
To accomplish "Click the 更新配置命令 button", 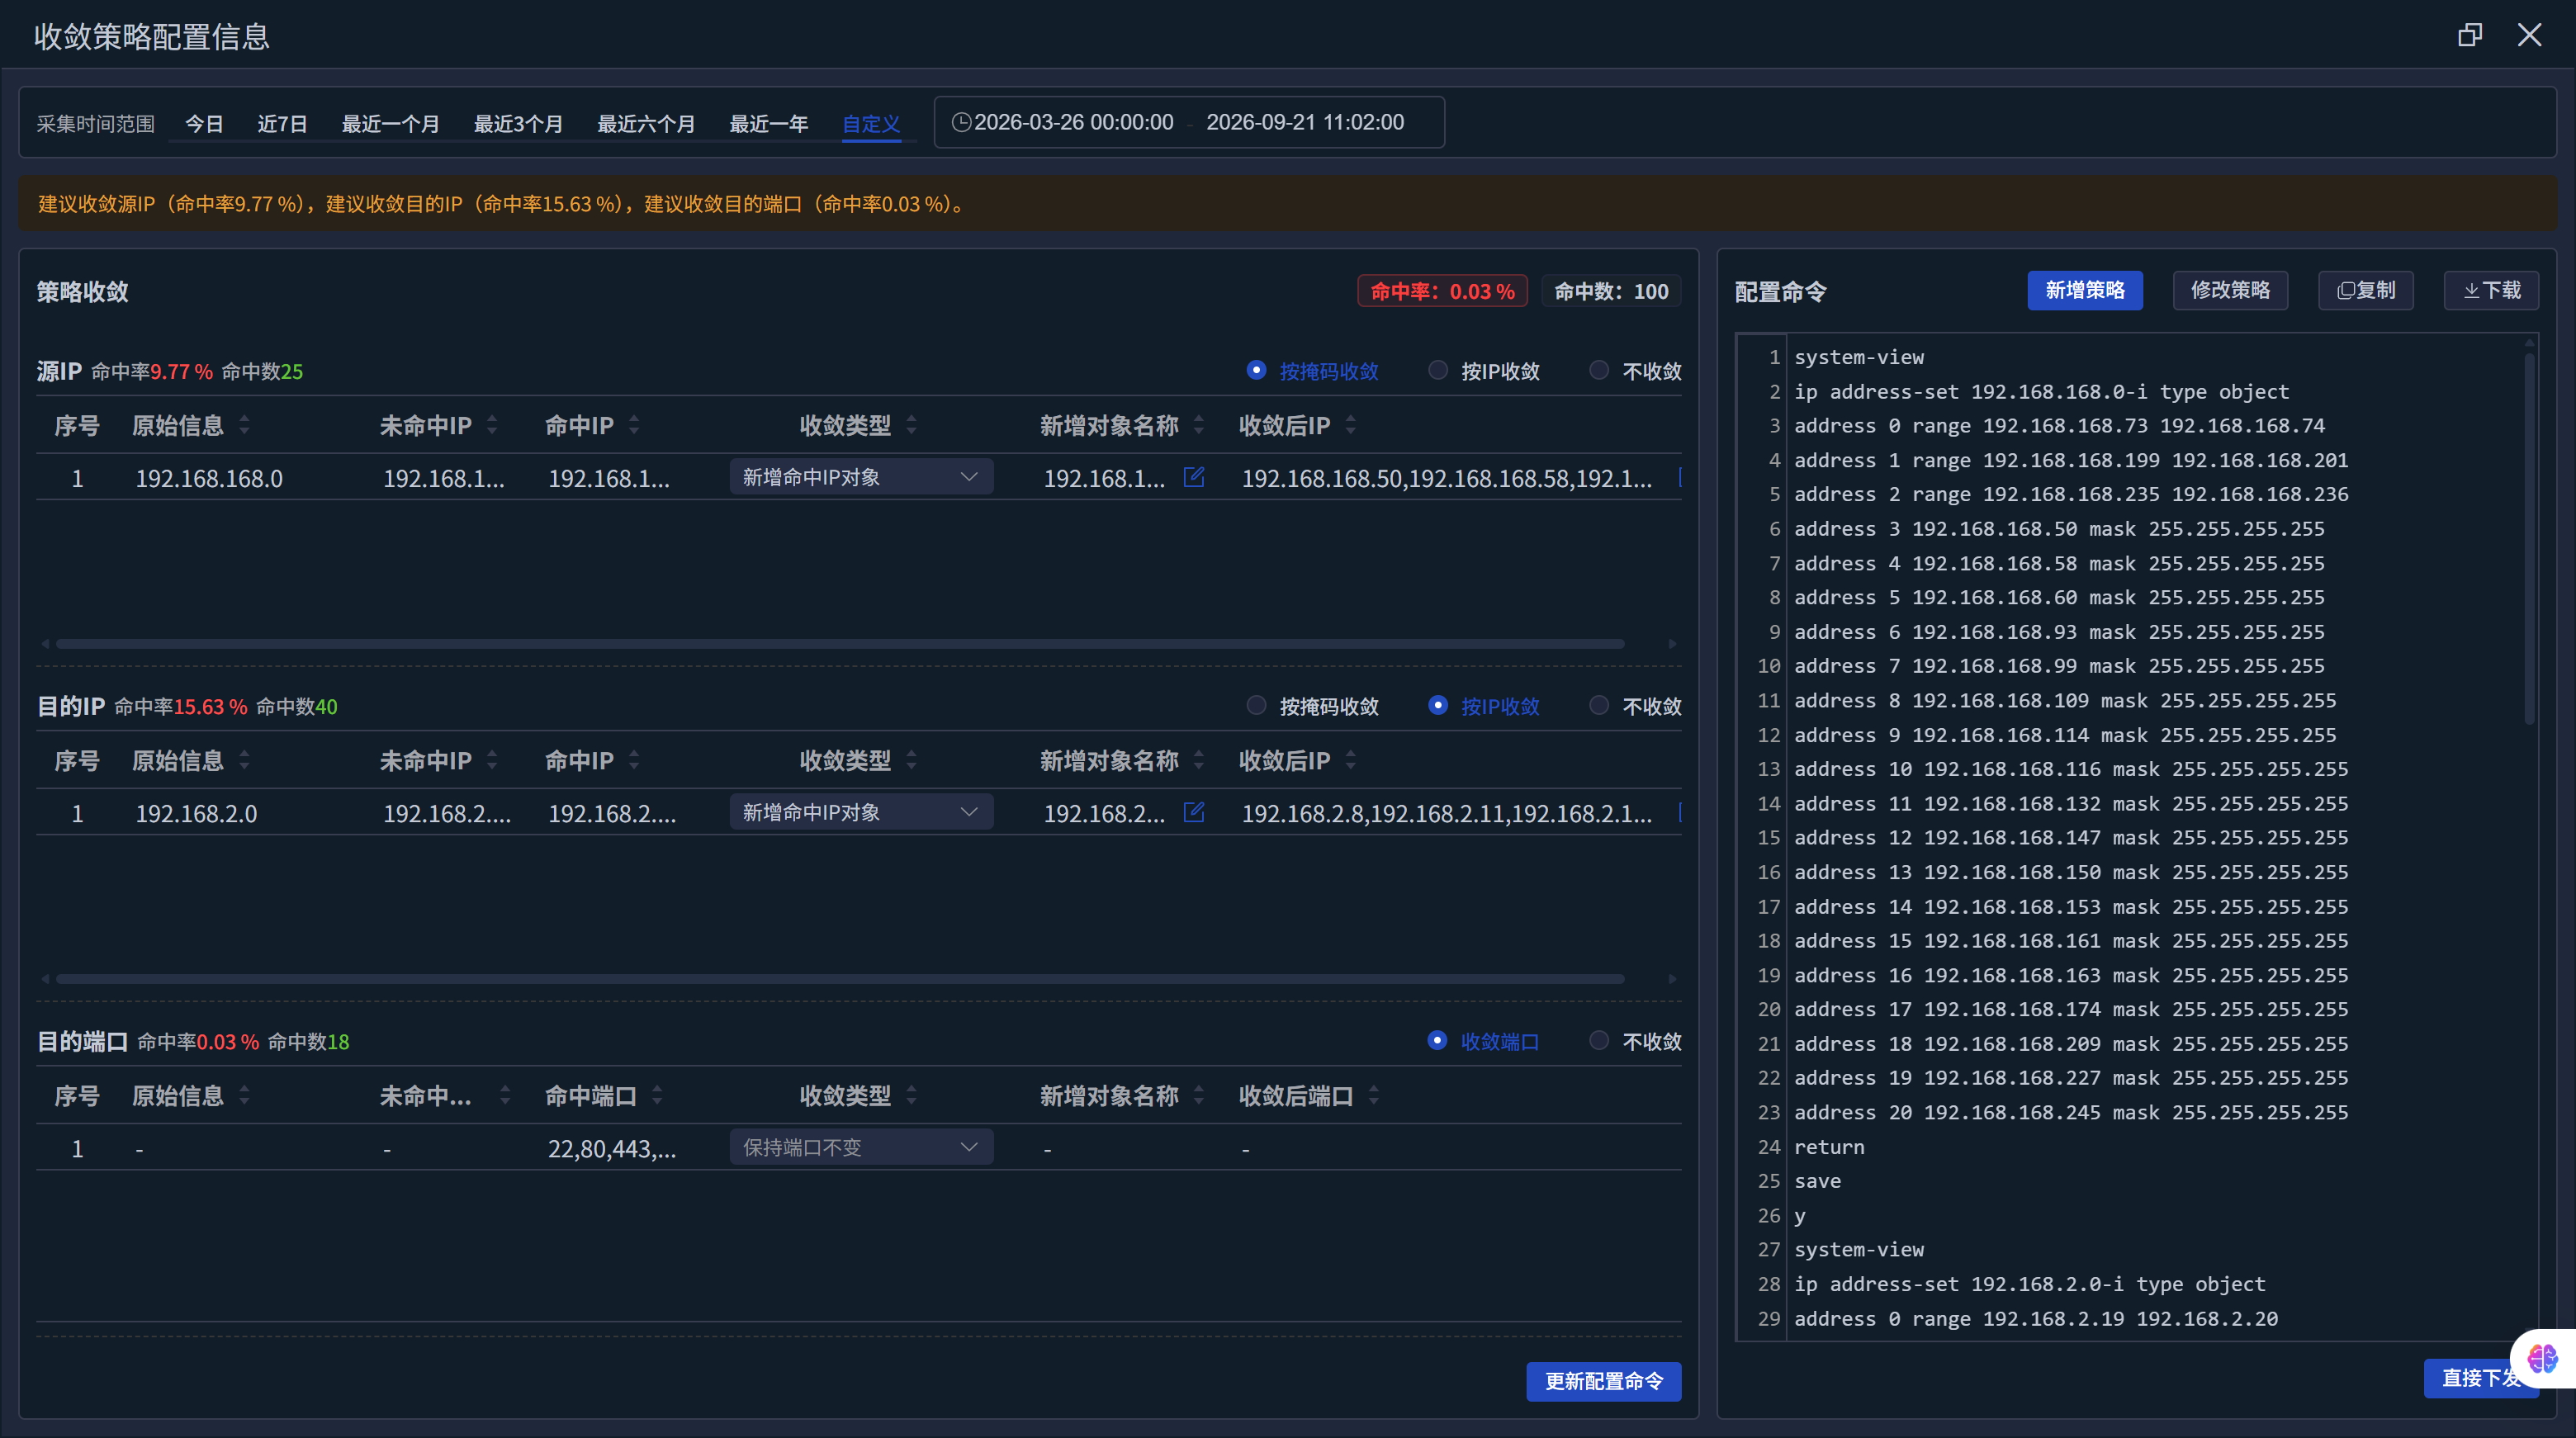I will (1603, 1381).
